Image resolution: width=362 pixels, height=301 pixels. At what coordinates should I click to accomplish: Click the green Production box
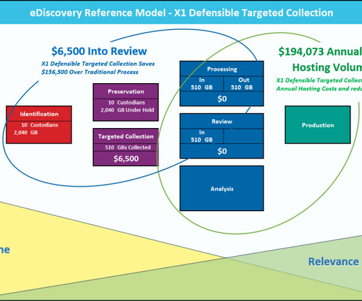pyautogui.click(x=318, y=125)
